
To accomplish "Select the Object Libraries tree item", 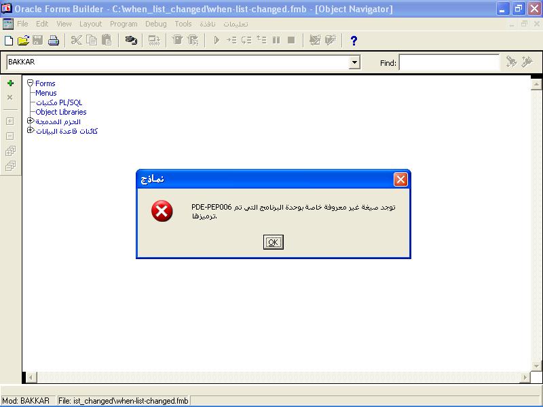I will point(61,112).
